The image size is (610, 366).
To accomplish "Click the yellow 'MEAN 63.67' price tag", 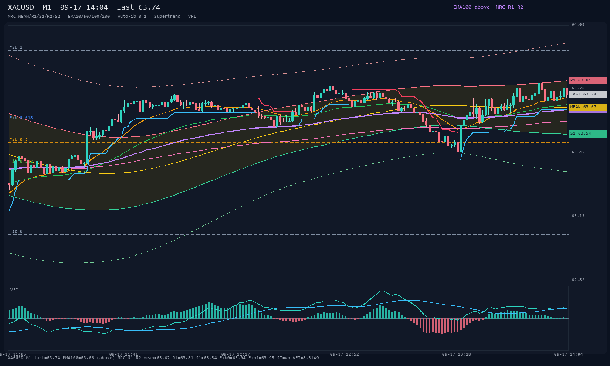I will [588, 107].
